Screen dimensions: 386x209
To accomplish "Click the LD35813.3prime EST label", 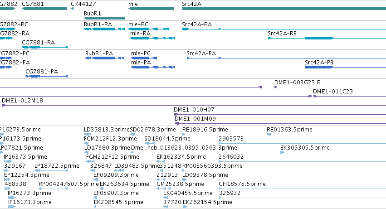I will click(x=107, y=130).
